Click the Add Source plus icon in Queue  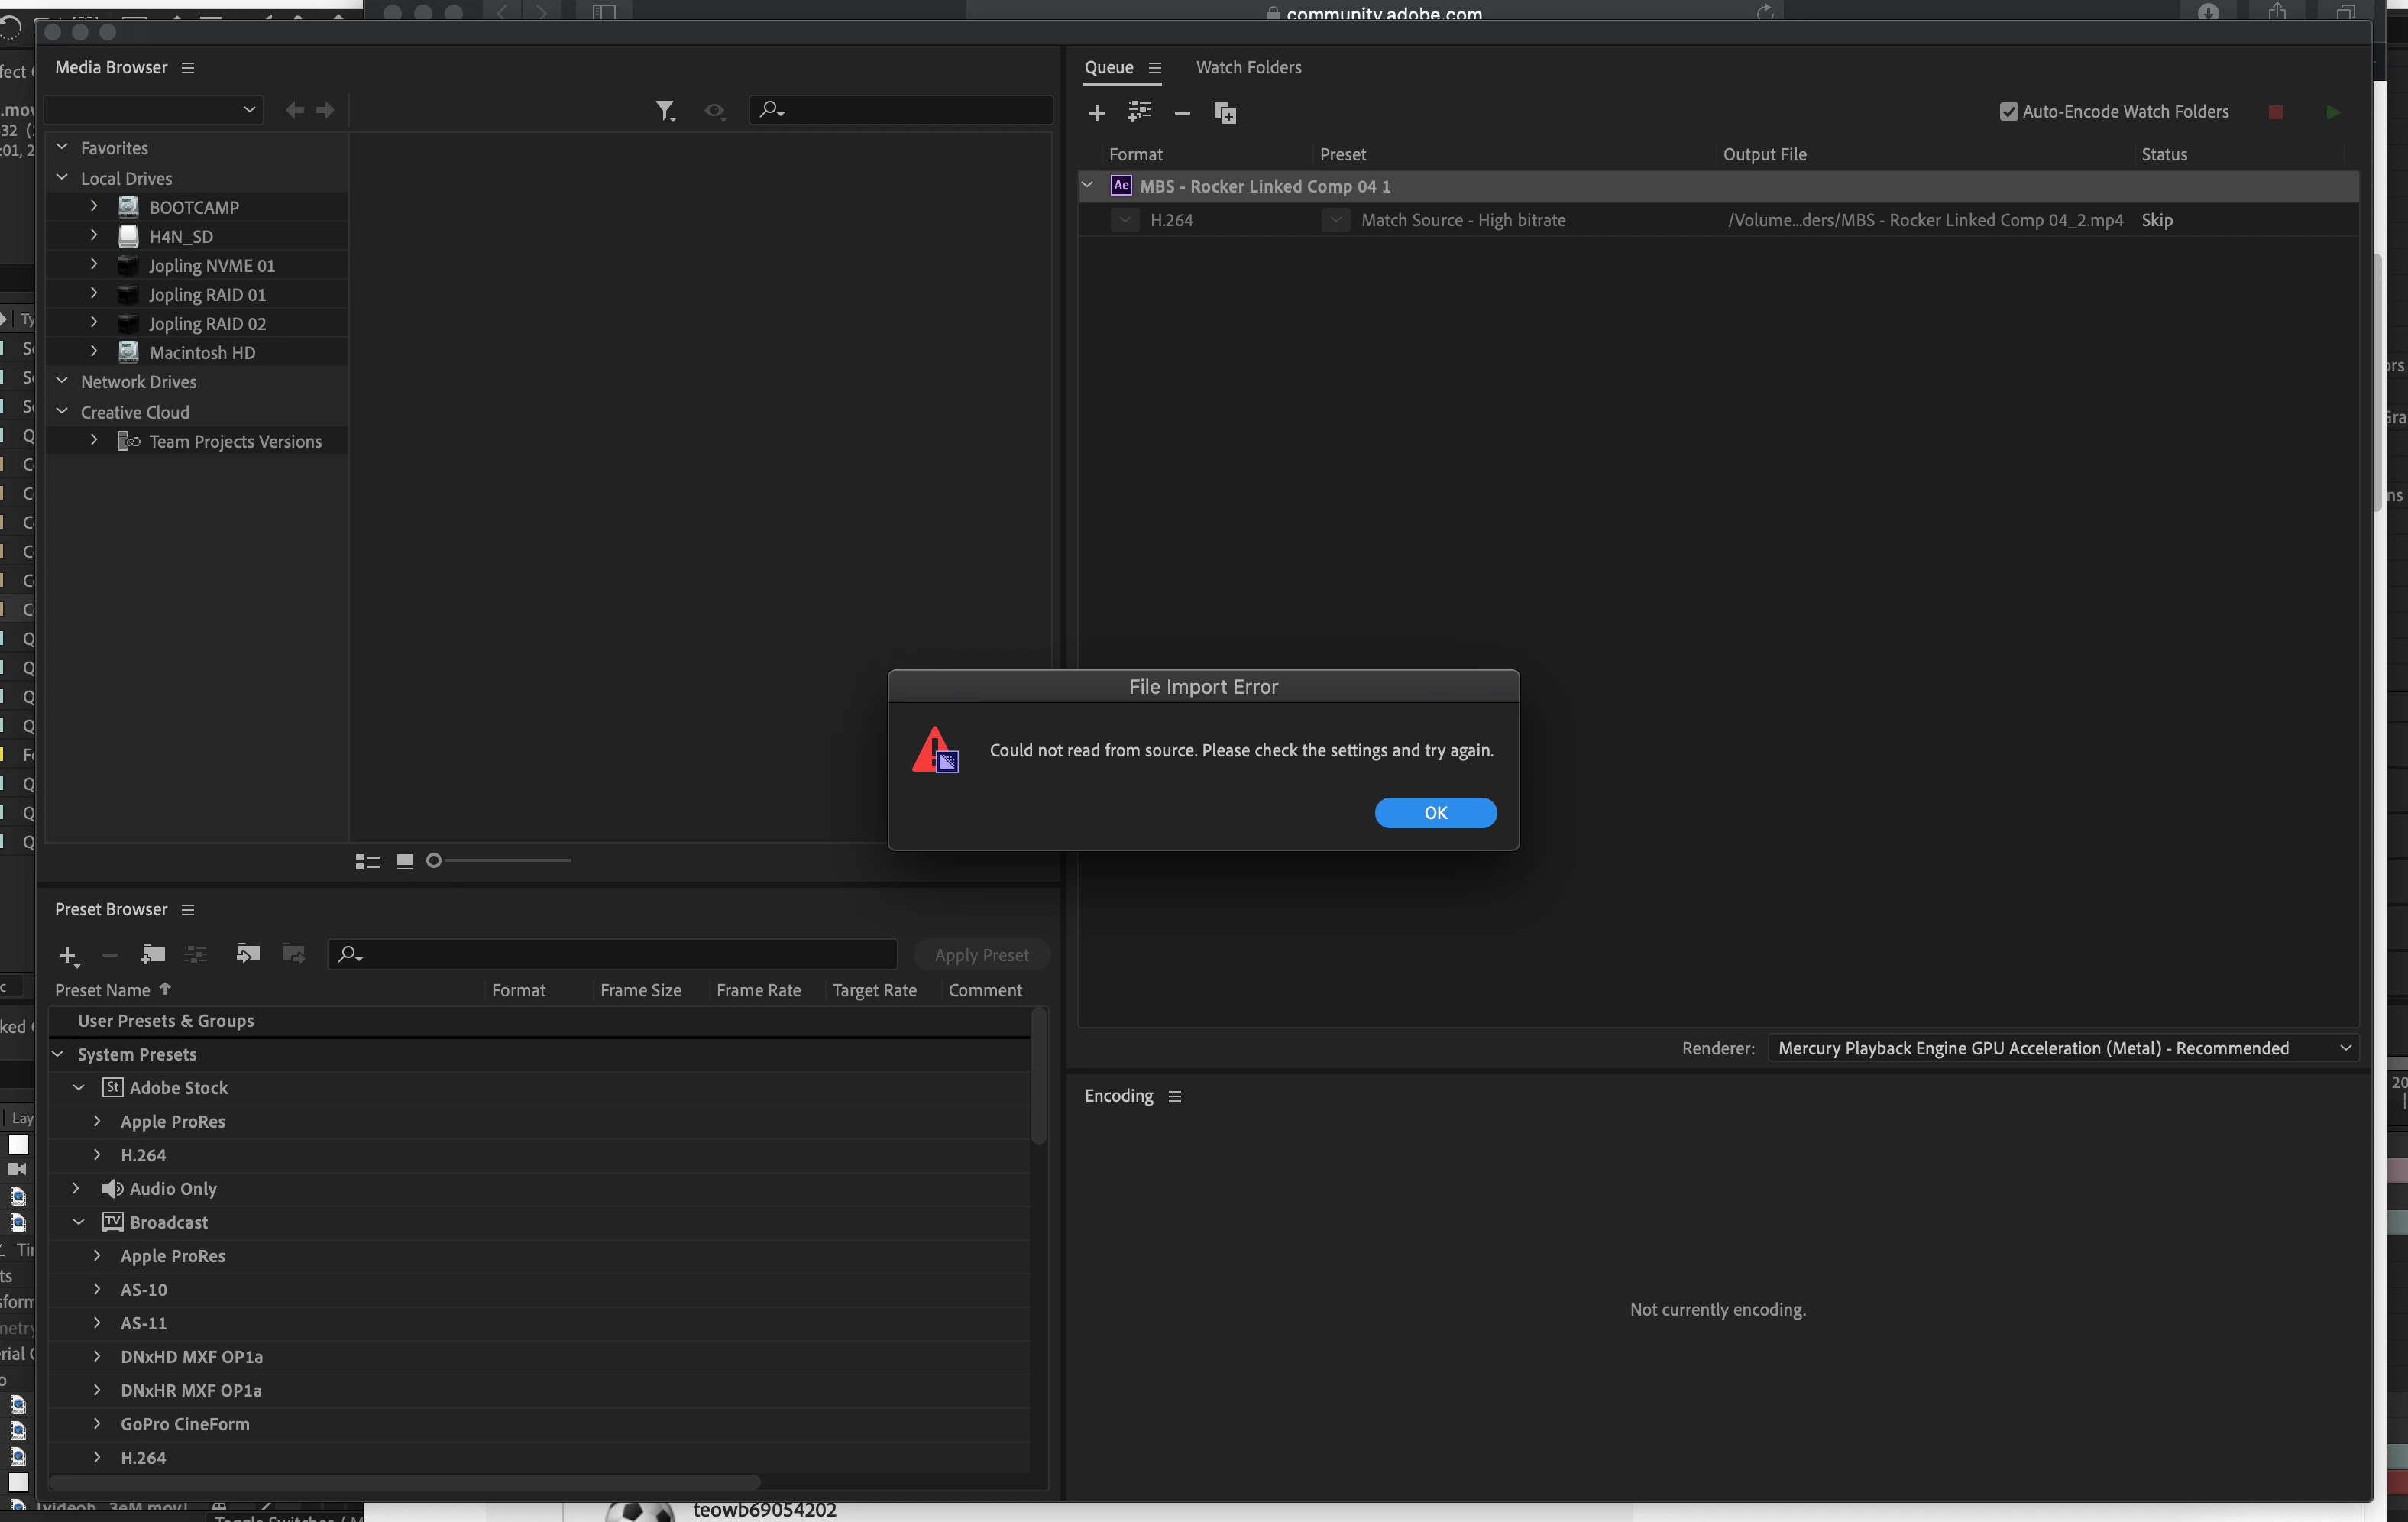[x=1096, y=113]
